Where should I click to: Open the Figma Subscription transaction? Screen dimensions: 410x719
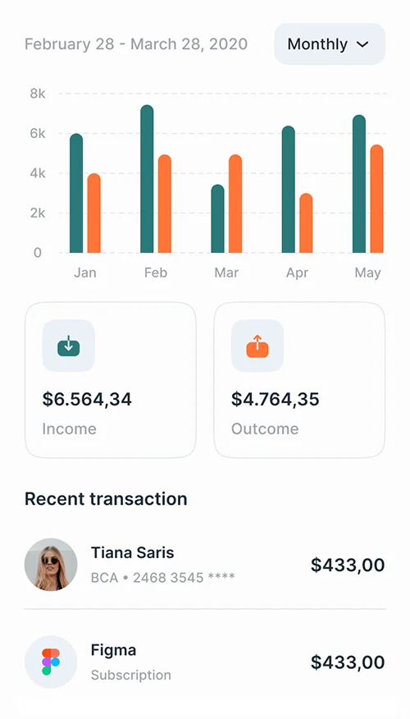pyautogui.click(x=205, y=662)
